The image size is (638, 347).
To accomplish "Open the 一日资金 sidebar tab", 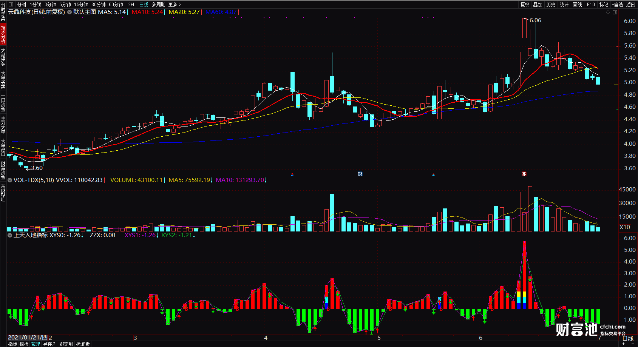I will coord(3,102).
